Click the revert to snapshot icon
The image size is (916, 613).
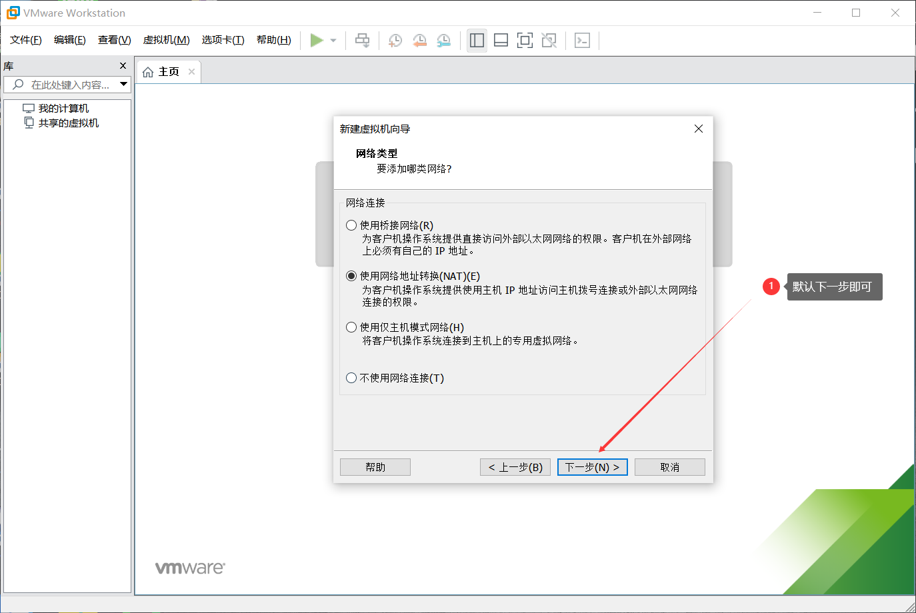coord(419,41)
